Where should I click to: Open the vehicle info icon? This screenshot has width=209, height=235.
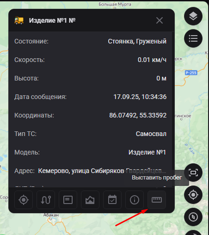click(135, 200)
